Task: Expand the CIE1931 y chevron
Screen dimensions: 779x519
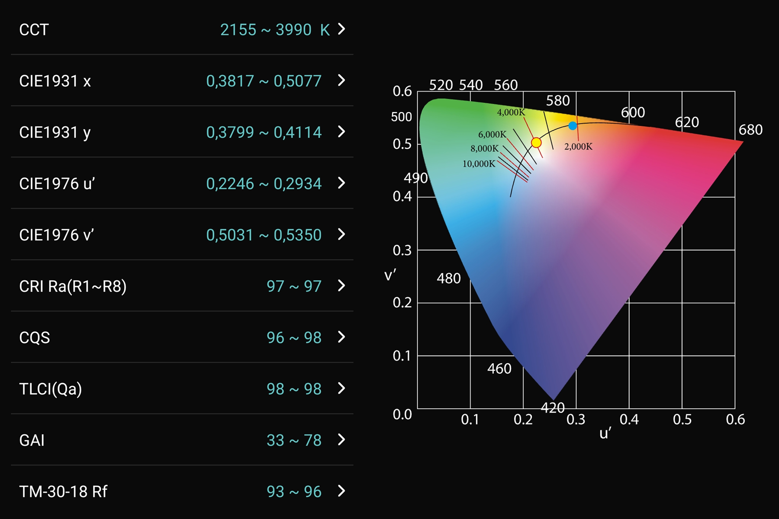Action: click(x=341, y=131)
